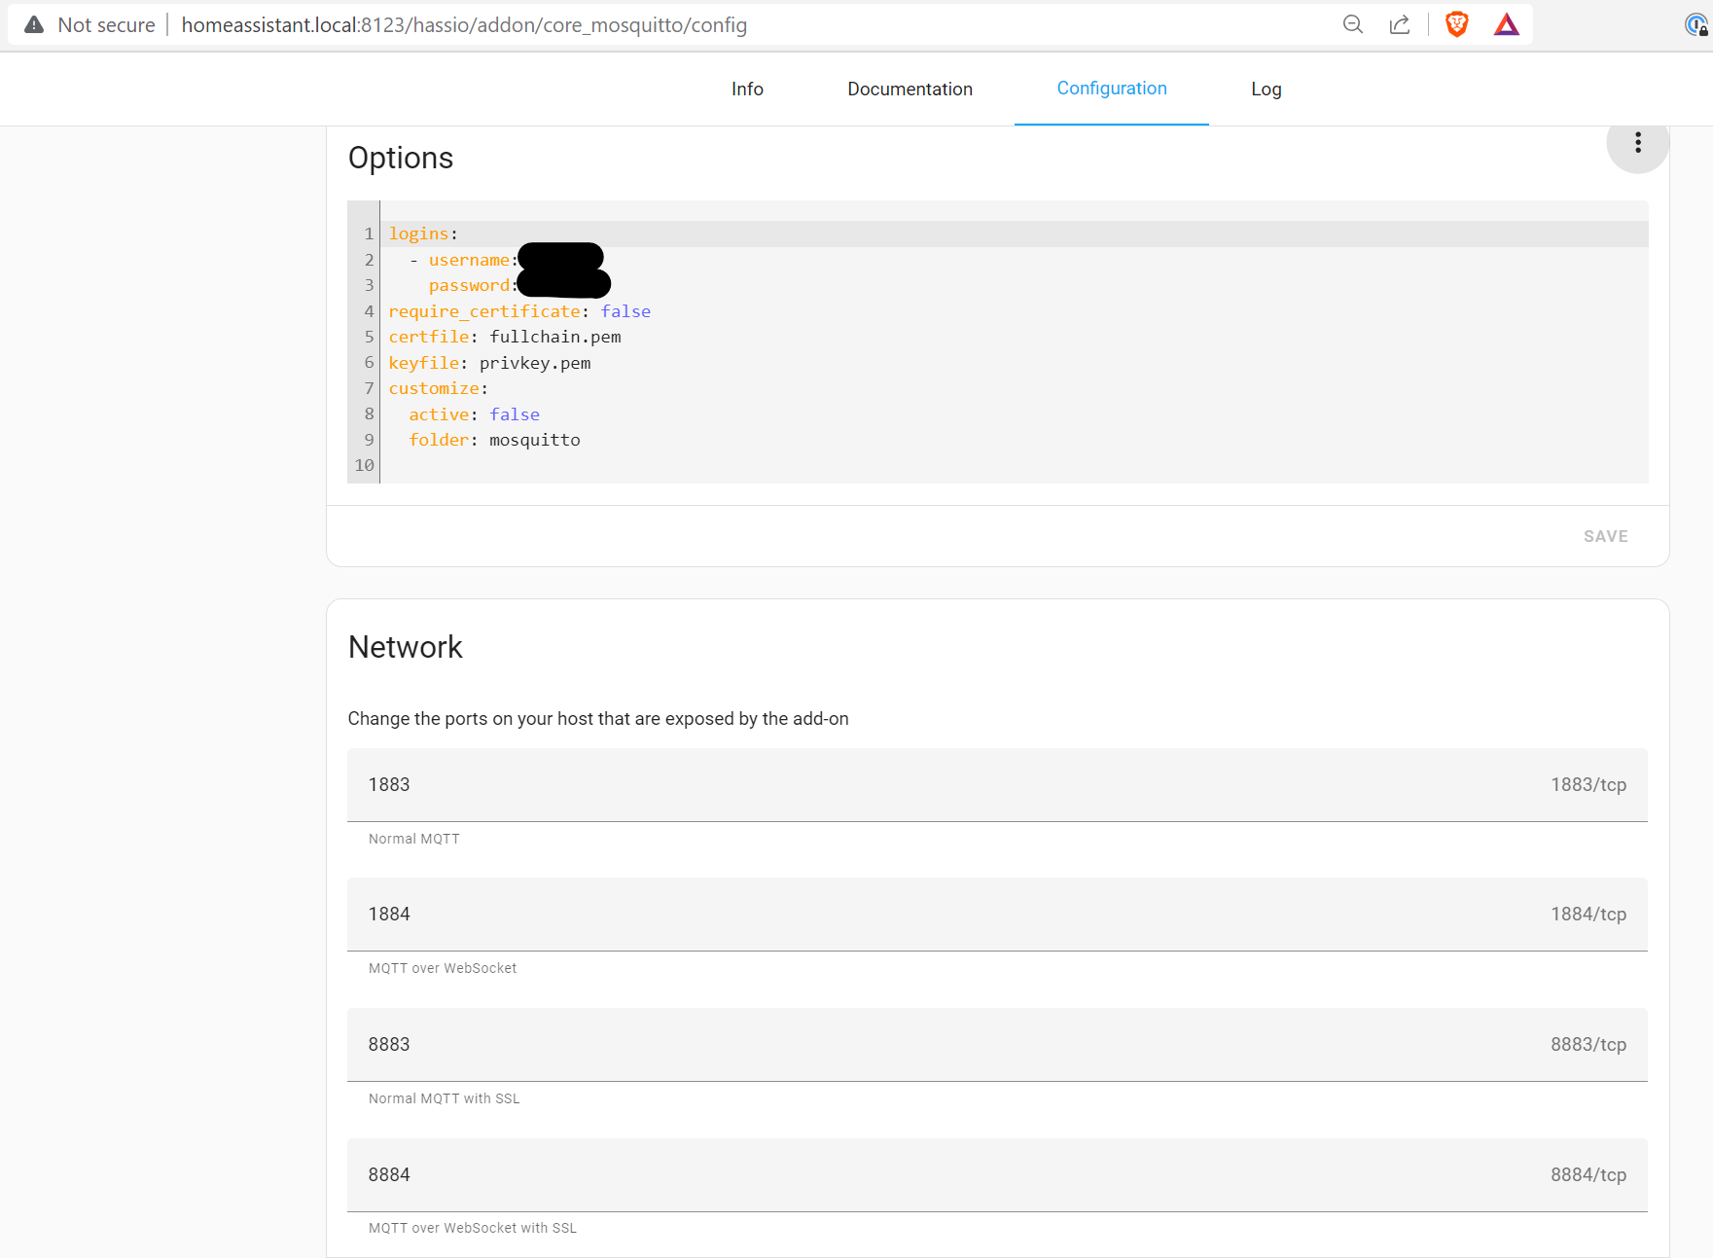Click the extension icon at far right
The width and height of the screenshot is (1713, 1258).
(x=1696, y=25)
